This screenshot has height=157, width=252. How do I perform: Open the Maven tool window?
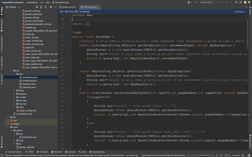(250, 11)
